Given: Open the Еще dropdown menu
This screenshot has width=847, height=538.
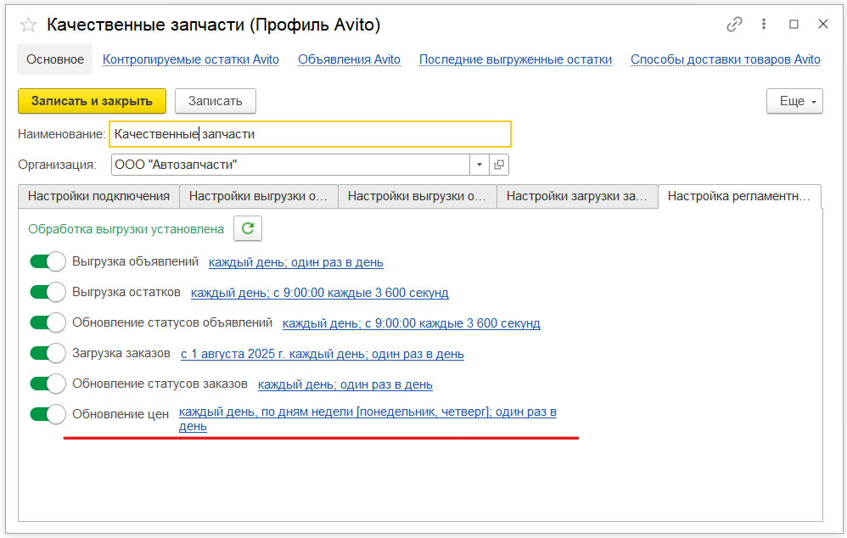Looking at the screenshot, I should point(794,101).
